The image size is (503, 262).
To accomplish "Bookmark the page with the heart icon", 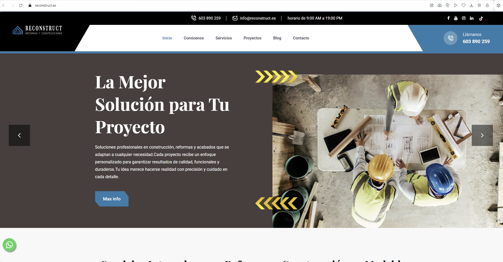I will point(464,5).
